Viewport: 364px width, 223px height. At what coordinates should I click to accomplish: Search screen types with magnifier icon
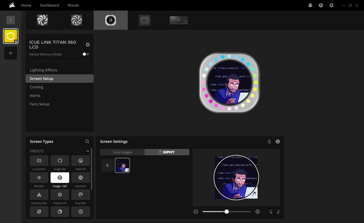point(87,142)
